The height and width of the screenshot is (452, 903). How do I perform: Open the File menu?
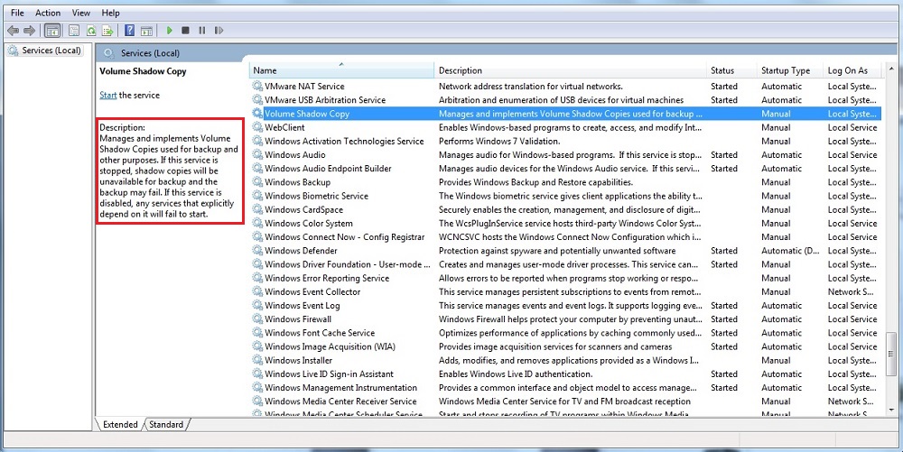17,12
